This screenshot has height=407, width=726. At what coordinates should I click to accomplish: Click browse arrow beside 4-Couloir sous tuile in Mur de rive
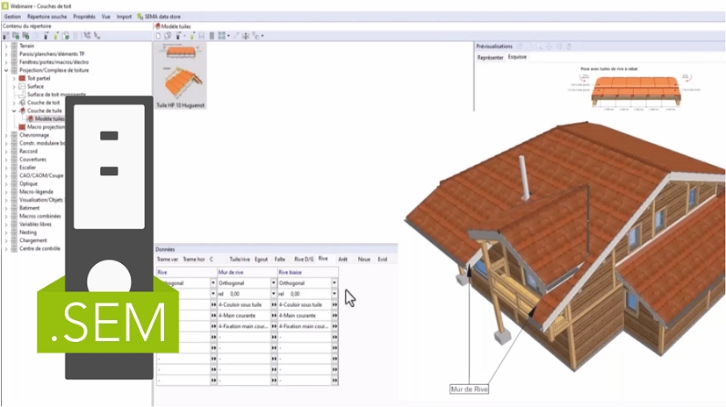coord(273,304)
